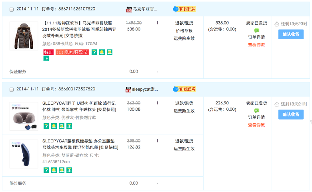The width and height of the screenshot is (312, 192).
Task: Click the 7-day return icon on the jacket
Action: click(94, 52)
